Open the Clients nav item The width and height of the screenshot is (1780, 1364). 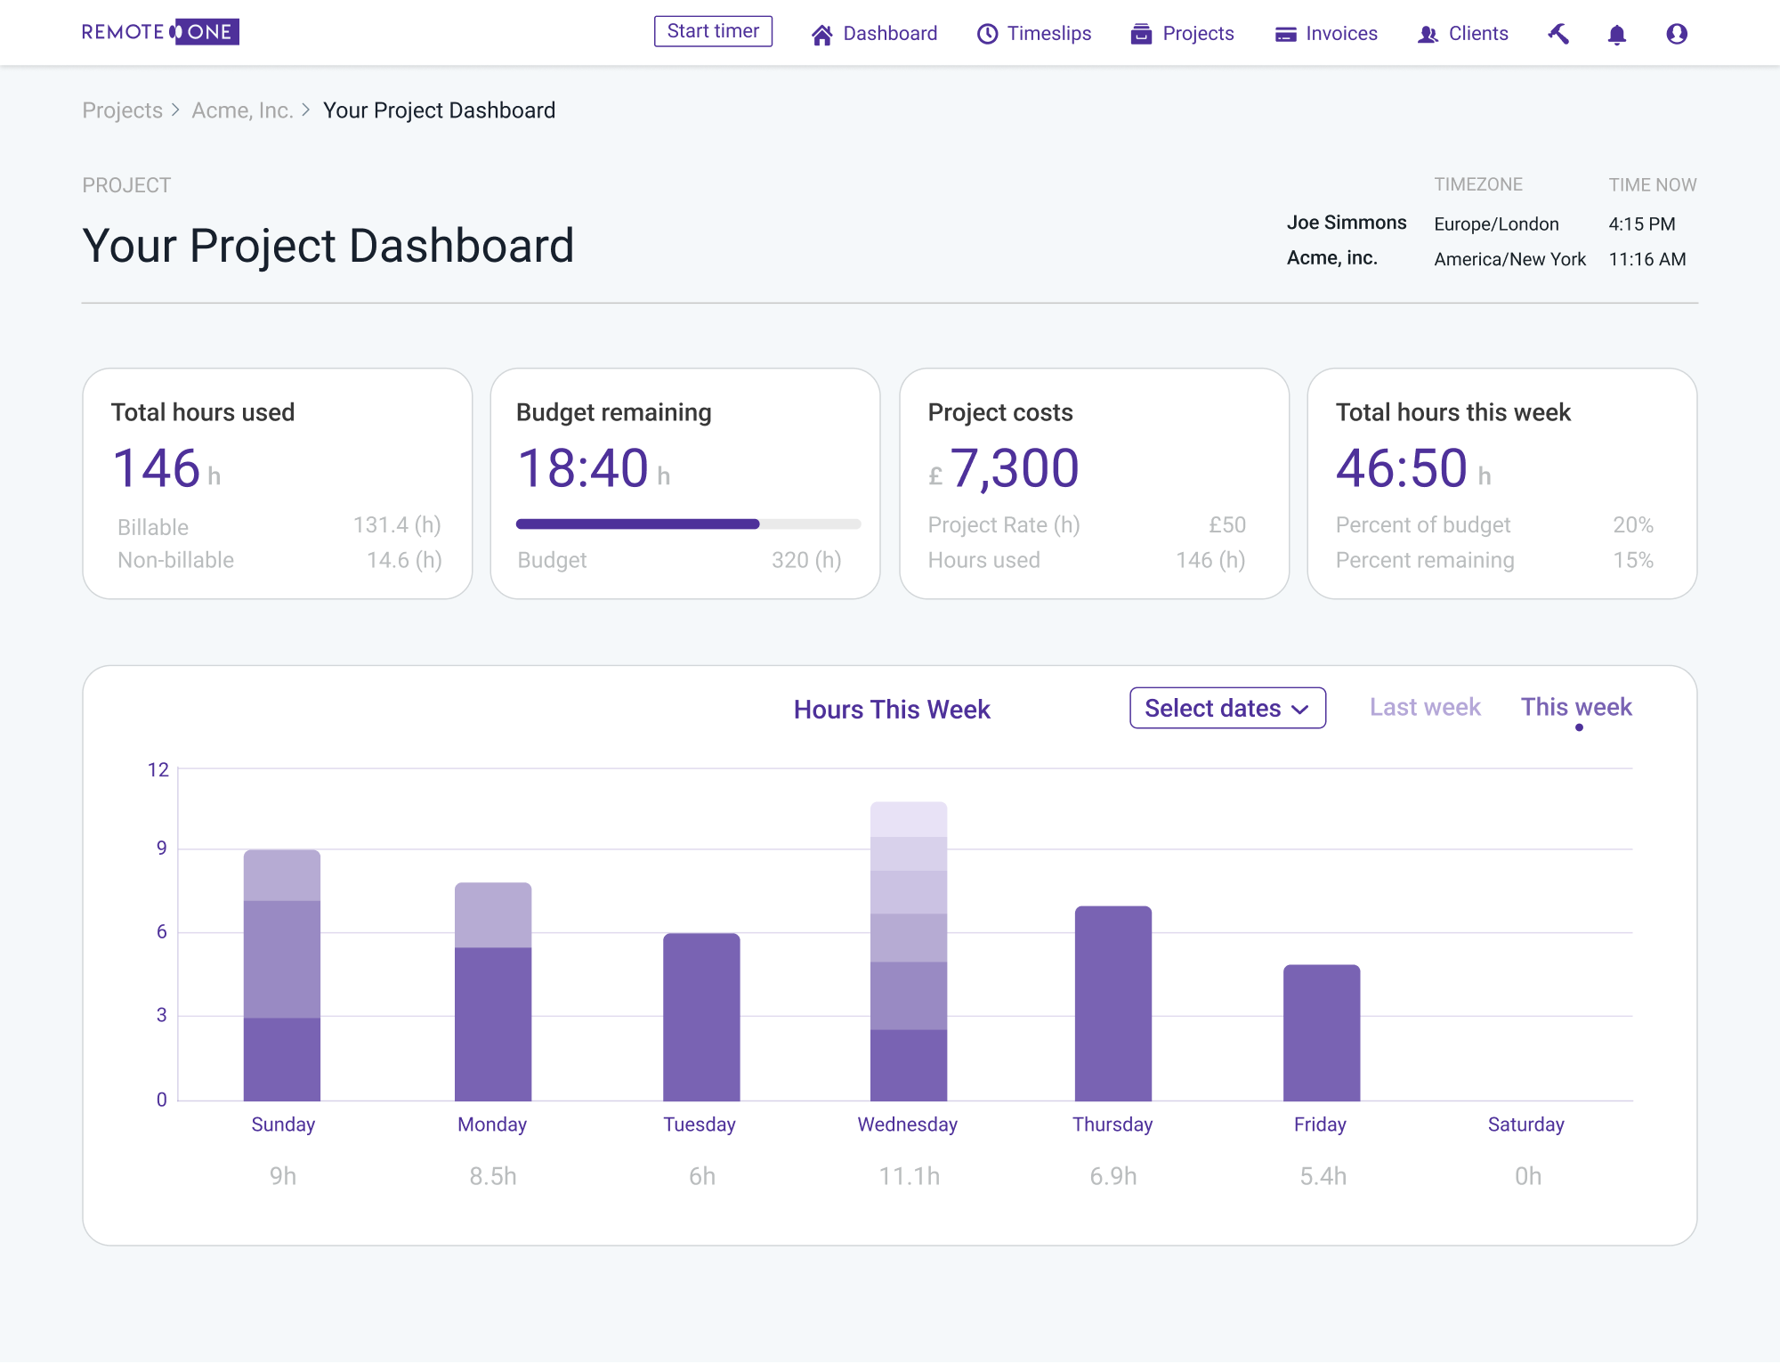[x=1462, y=34]
